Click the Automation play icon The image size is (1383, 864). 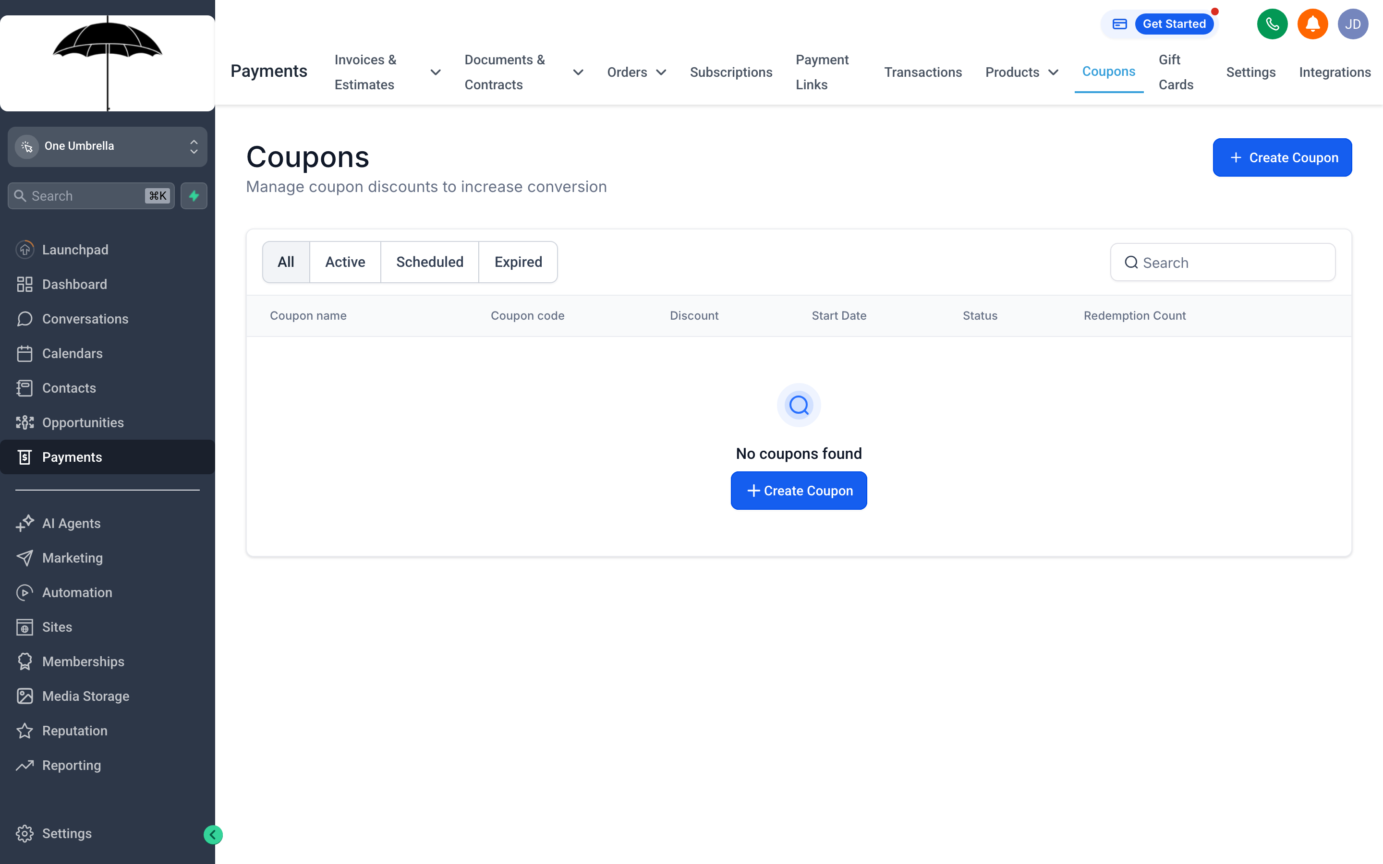pyautogui.click(x=24, y=593)
